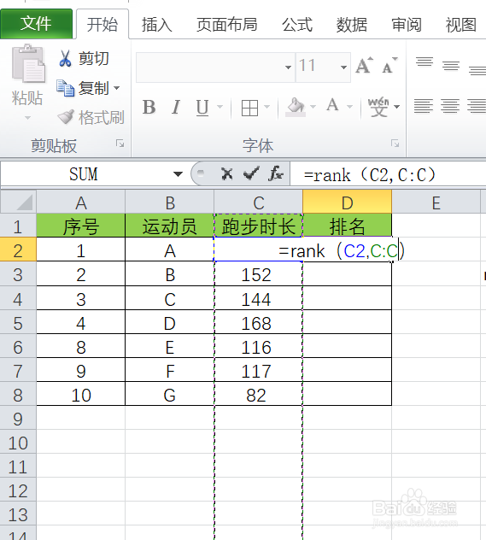Click the 格式刷 button label
The height and width of the screenshot is (540, 486).
(x=102, y=117)
